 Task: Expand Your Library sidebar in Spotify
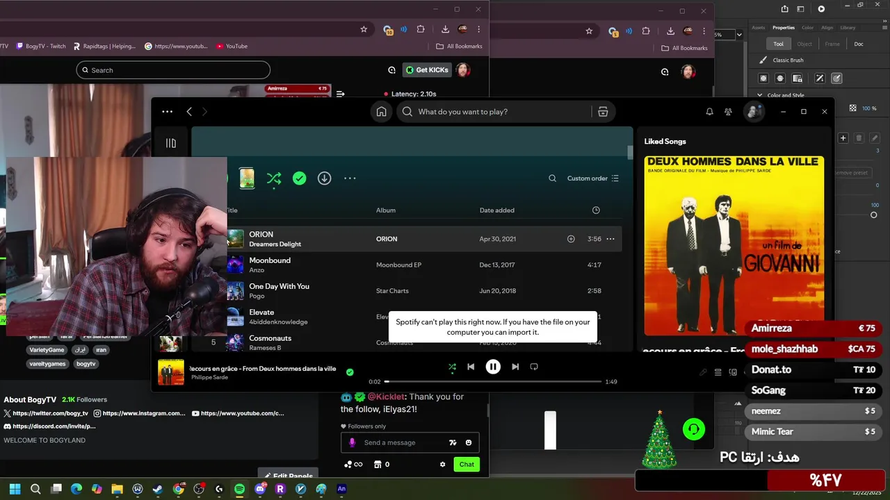coord(171,143)
